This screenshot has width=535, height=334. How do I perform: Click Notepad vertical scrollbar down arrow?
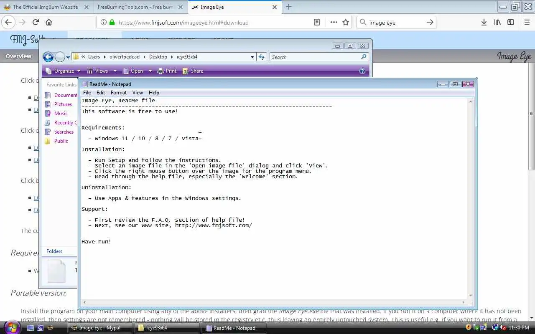(471, 295)
